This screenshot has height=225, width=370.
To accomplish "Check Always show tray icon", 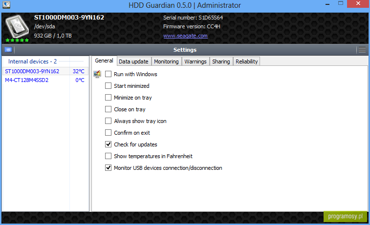I will pos(108,121).
